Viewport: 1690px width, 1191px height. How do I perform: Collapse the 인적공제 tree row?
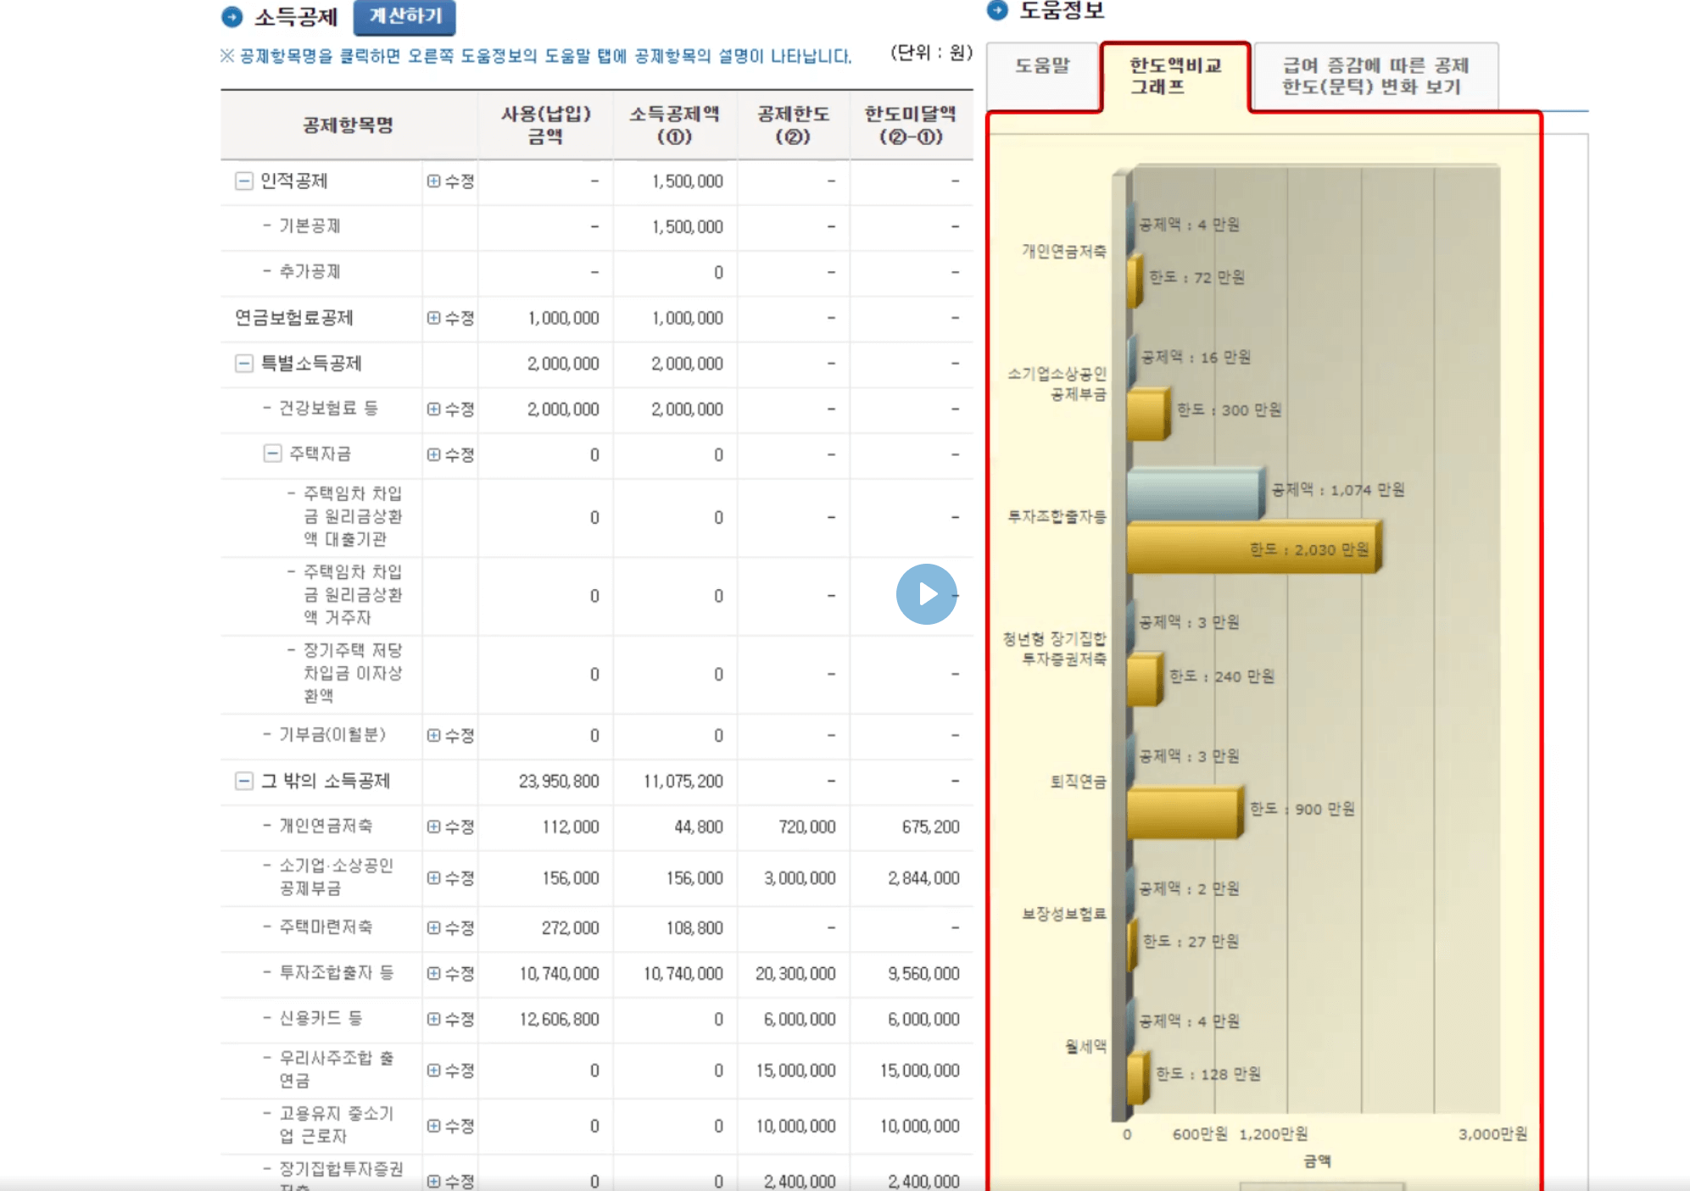[x=245, y=181]
